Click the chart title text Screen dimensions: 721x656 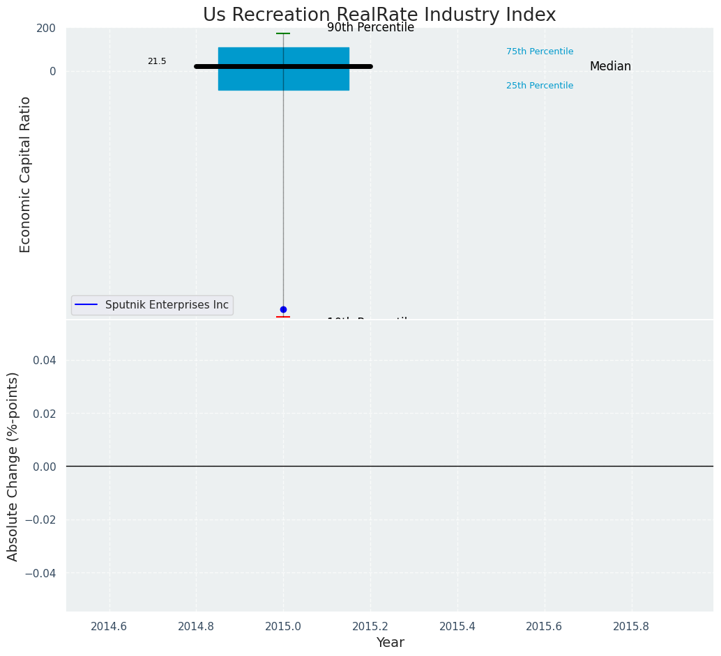(x=379, y=15)
